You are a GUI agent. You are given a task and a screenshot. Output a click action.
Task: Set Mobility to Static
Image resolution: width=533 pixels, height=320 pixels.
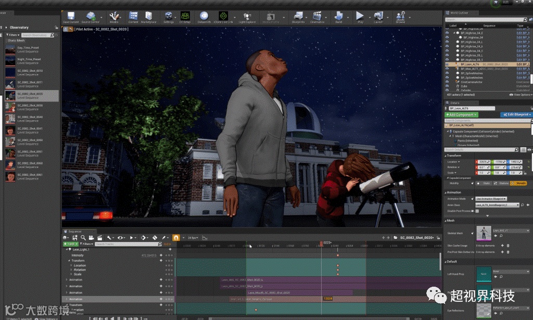pyautogui.click(x=485, y=183)
